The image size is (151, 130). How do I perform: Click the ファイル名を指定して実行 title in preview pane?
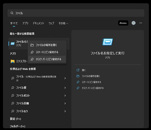pos(107,53)
